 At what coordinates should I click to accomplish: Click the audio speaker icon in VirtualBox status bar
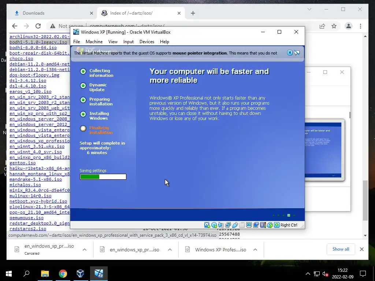point(221,225)
